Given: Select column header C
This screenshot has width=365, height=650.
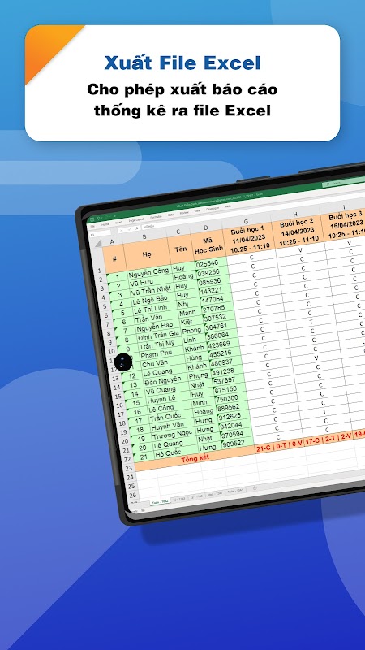Looking at the screenshot, I should coord(178,232).
